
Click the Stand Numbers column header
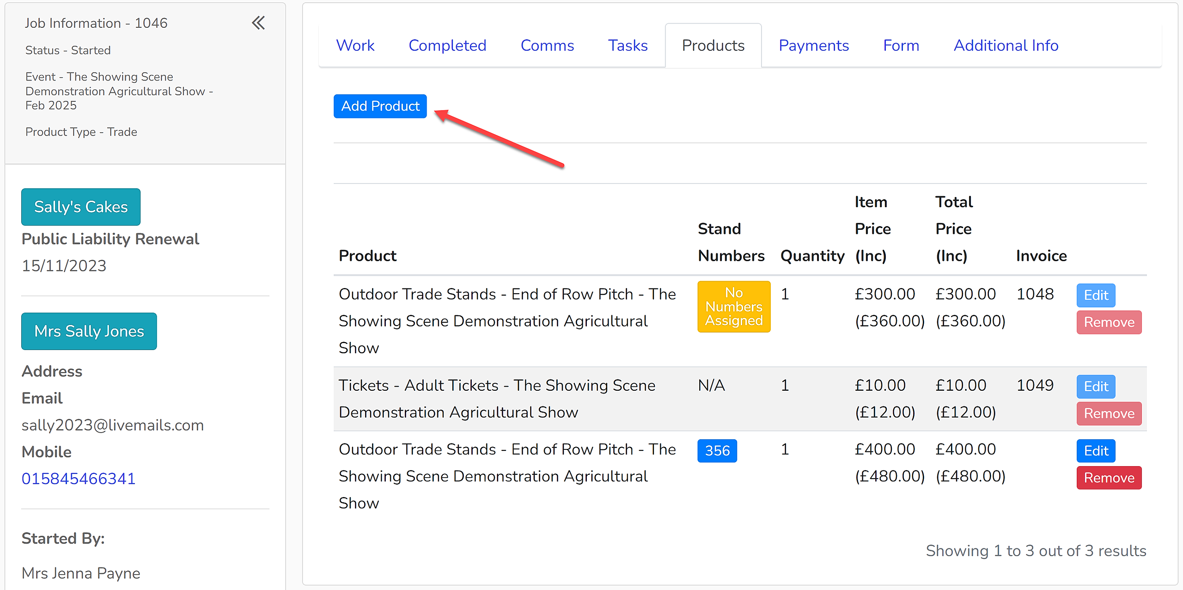click(x=731, y=242)
